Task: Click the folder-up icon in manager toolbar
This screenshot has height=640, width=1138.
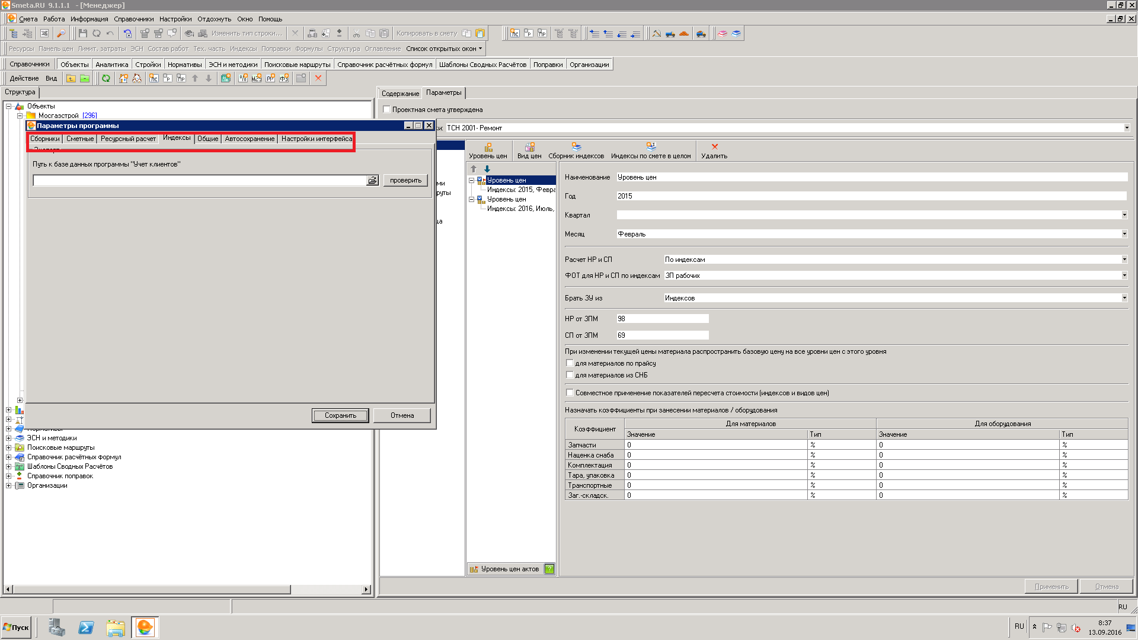Action: 71,78
